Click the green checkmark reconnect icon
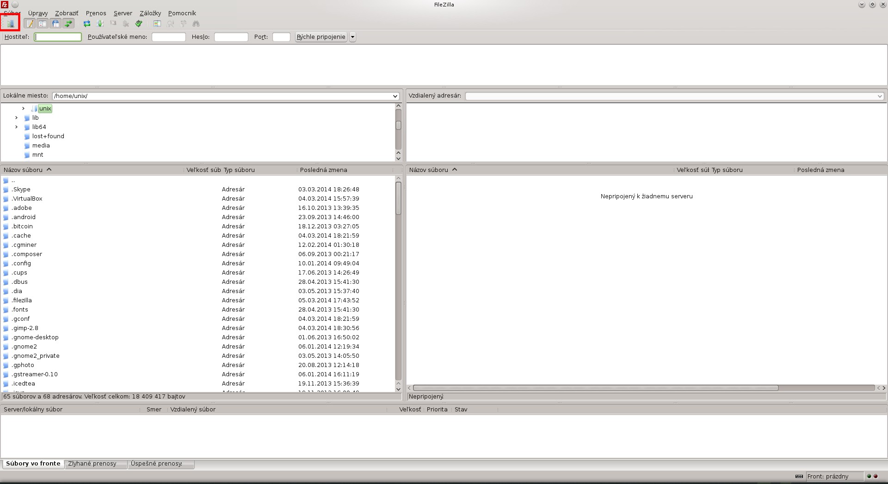888x484 pixels. tap(139, 23)
